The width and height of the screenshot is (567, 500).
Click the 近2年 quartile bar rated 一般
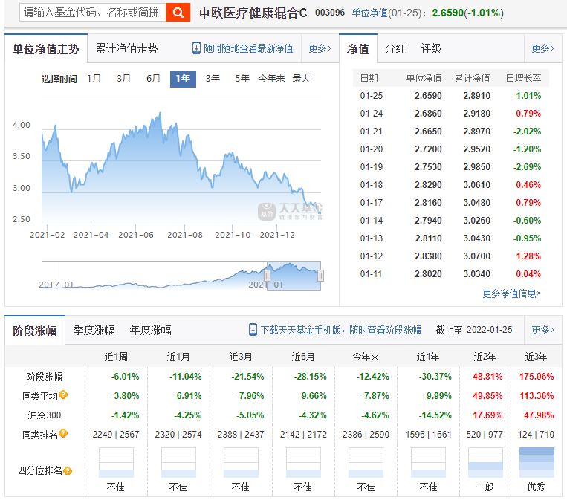point(485,462)
